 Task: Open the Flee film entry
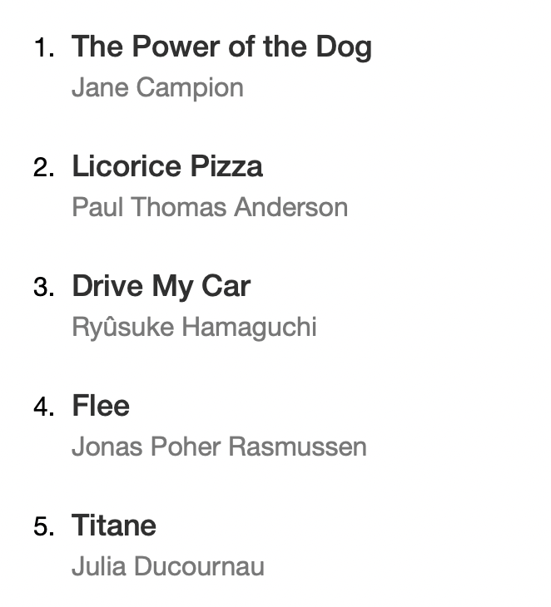point(101,407)
